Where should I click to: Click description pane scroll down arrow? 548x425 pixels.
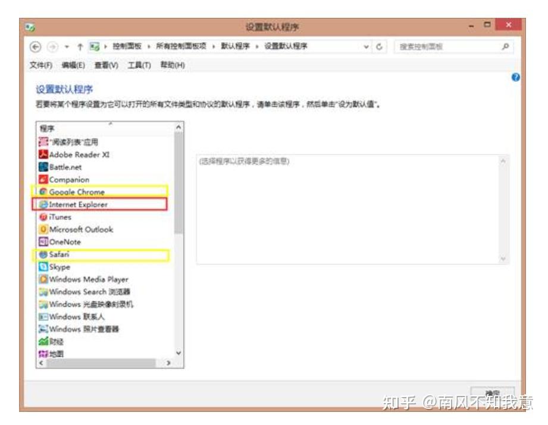click(x=503, y=259)
